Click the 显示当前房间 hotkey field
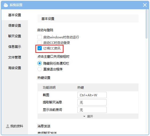This screenshot has width=150, height=136. pos(92,110)
